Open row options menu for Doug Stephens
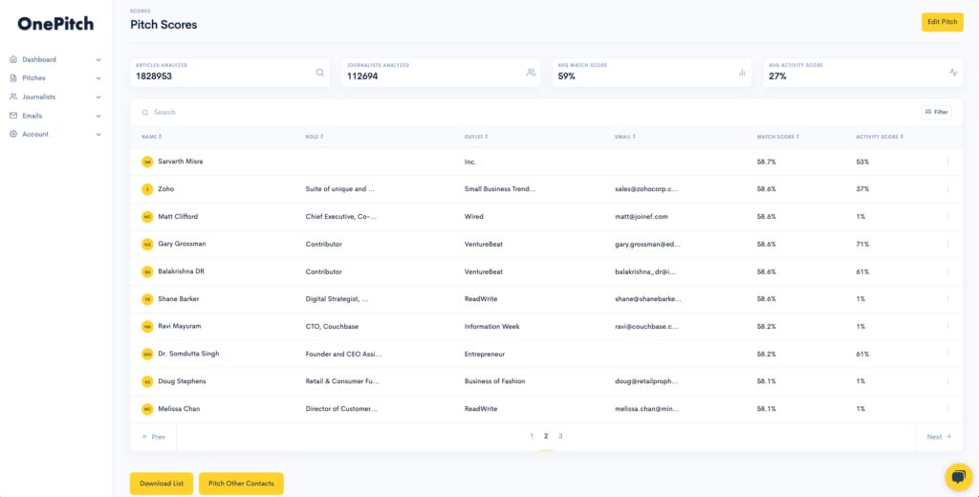 pos(947,380)
